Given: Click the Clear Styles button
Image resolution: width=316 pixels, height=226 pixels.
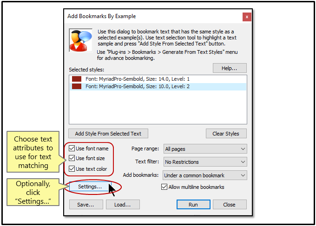Looking at the screenshot, I should coord(226,134).
